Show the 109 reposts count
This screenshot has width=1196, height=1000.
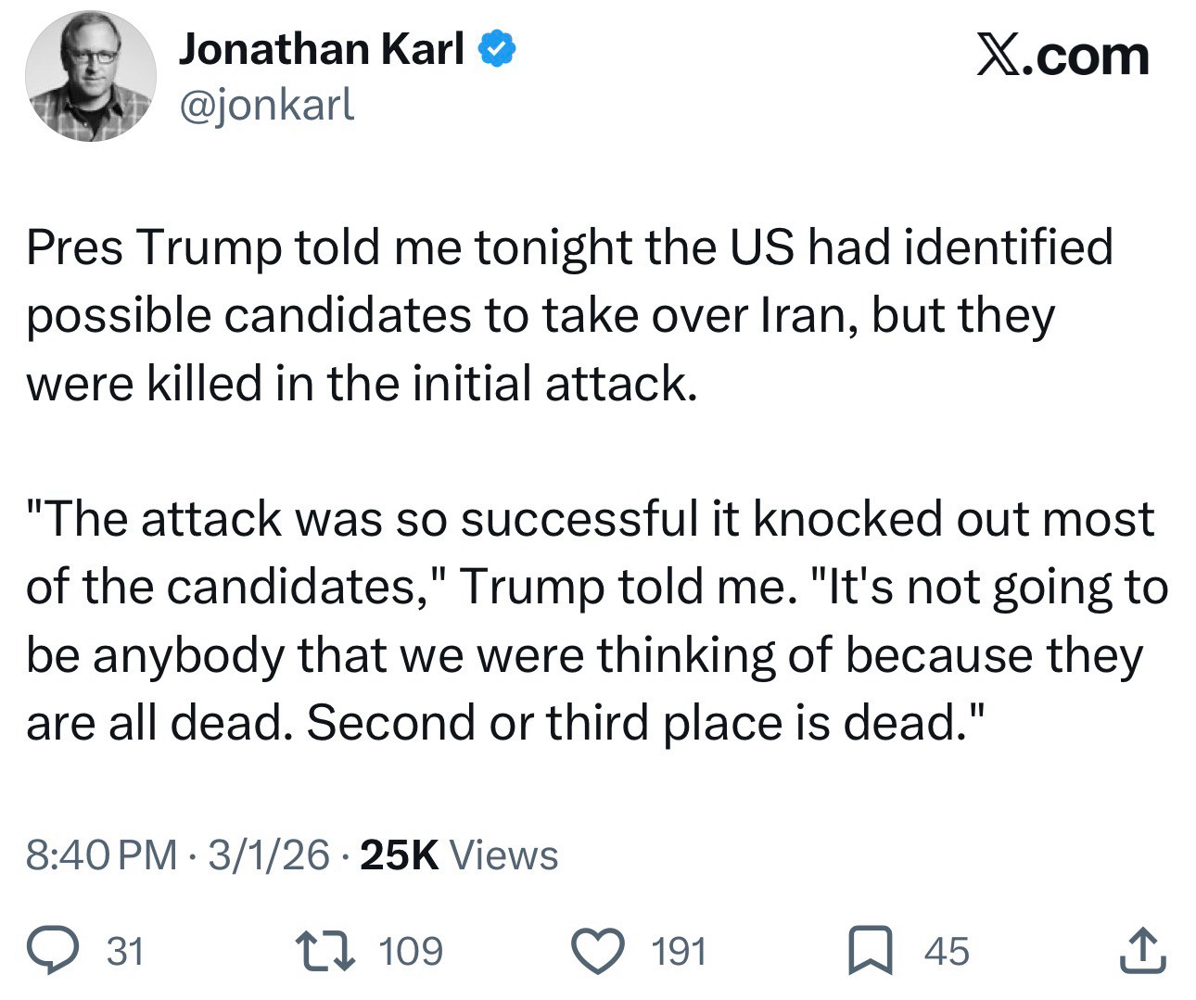click(412, 952)
